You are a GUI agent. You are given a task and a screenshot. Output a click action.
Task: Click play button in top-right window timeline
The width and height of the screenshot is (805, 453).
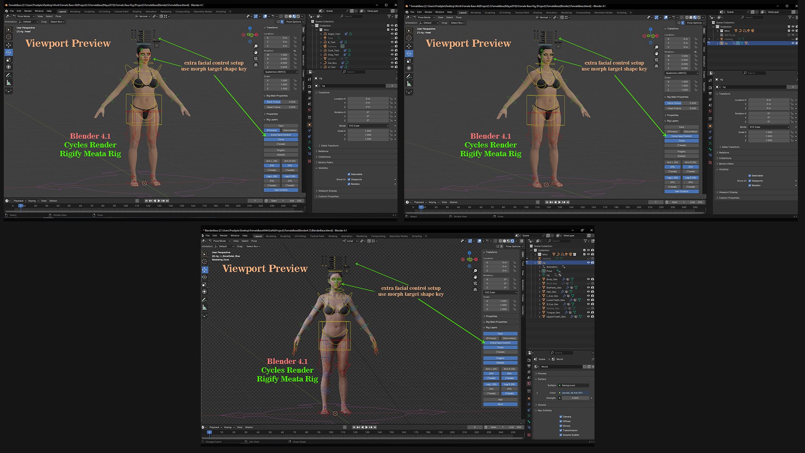pos(559,202)
